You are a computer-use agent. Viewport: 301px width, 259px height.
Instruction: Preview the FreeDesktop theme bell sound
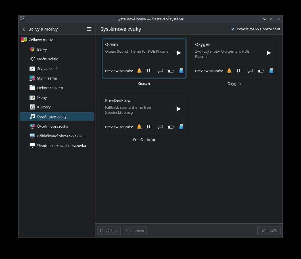coord(139,127)
